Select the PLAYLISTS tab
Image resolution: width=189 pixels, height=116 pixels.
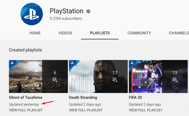100,33
